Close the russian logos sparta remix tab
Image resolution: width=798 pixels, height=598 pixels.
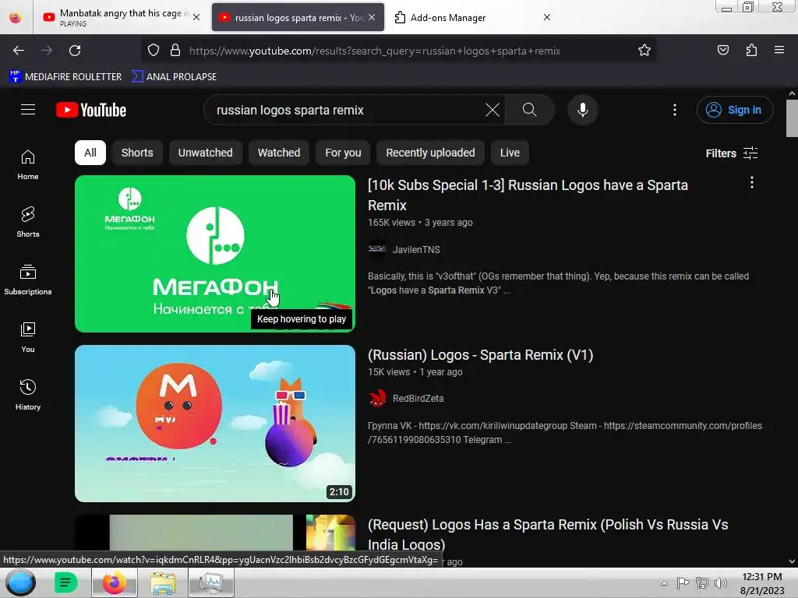pos(372,17)
